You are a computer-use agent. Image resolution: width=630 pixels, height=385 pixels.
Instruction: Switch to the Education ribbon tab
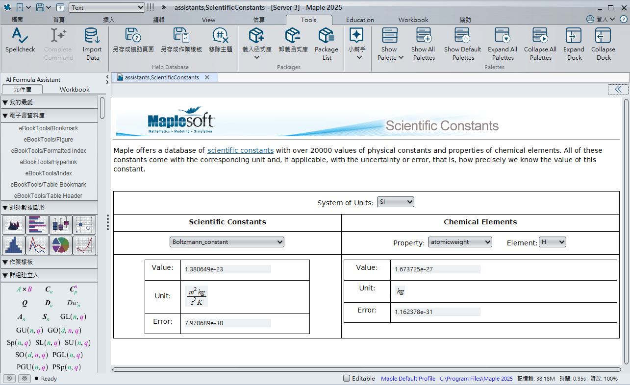click(360, 20)
